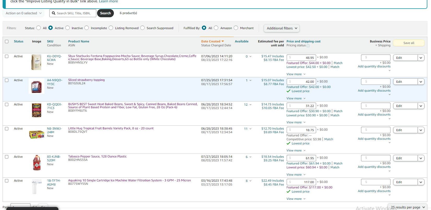Open Tabasco Pepper Sauce product thumbnail
This screenshot has width=431, height=210.
coord(37,163)
